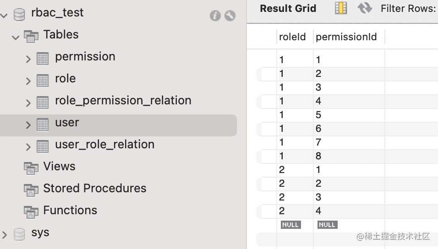This screenshot has height=249, width=438.
Task: Click the permission table icon
Action: point(43,58)
